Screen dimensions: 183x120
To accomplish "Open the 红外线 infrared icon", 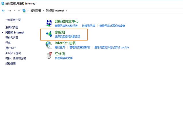I will coord(49,55).
